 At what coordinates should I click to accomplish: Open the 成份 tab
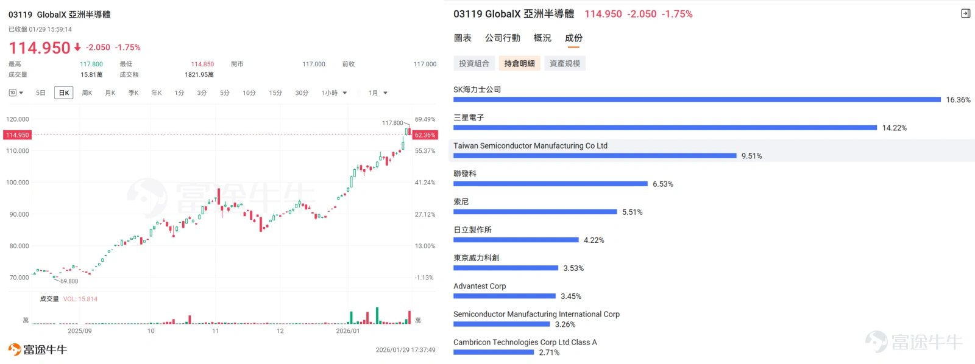(573, 38)
